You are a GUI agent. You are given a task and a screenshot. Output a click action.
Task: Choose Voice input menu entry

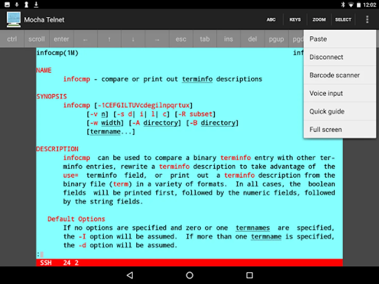pos(340,93)
